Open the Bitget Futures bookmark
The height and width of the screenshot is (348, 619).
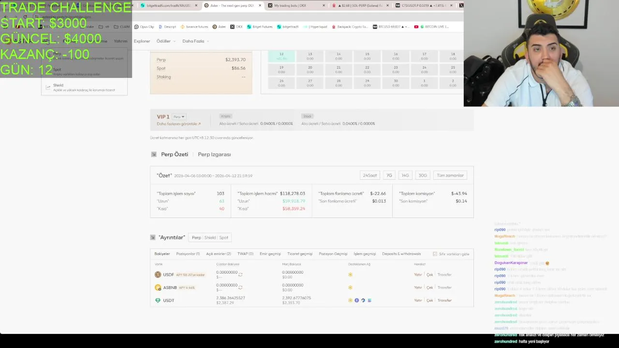pyautogui.click(x=260, y=27)
